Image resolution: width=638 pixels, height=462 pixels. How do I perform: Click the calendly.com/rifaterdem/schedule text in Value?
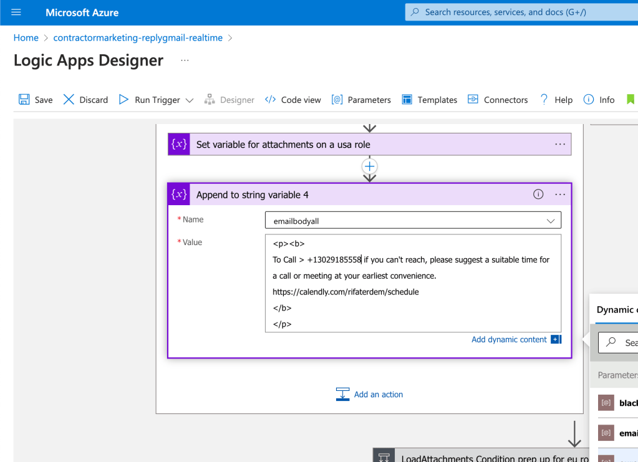(x=346, y=292)
